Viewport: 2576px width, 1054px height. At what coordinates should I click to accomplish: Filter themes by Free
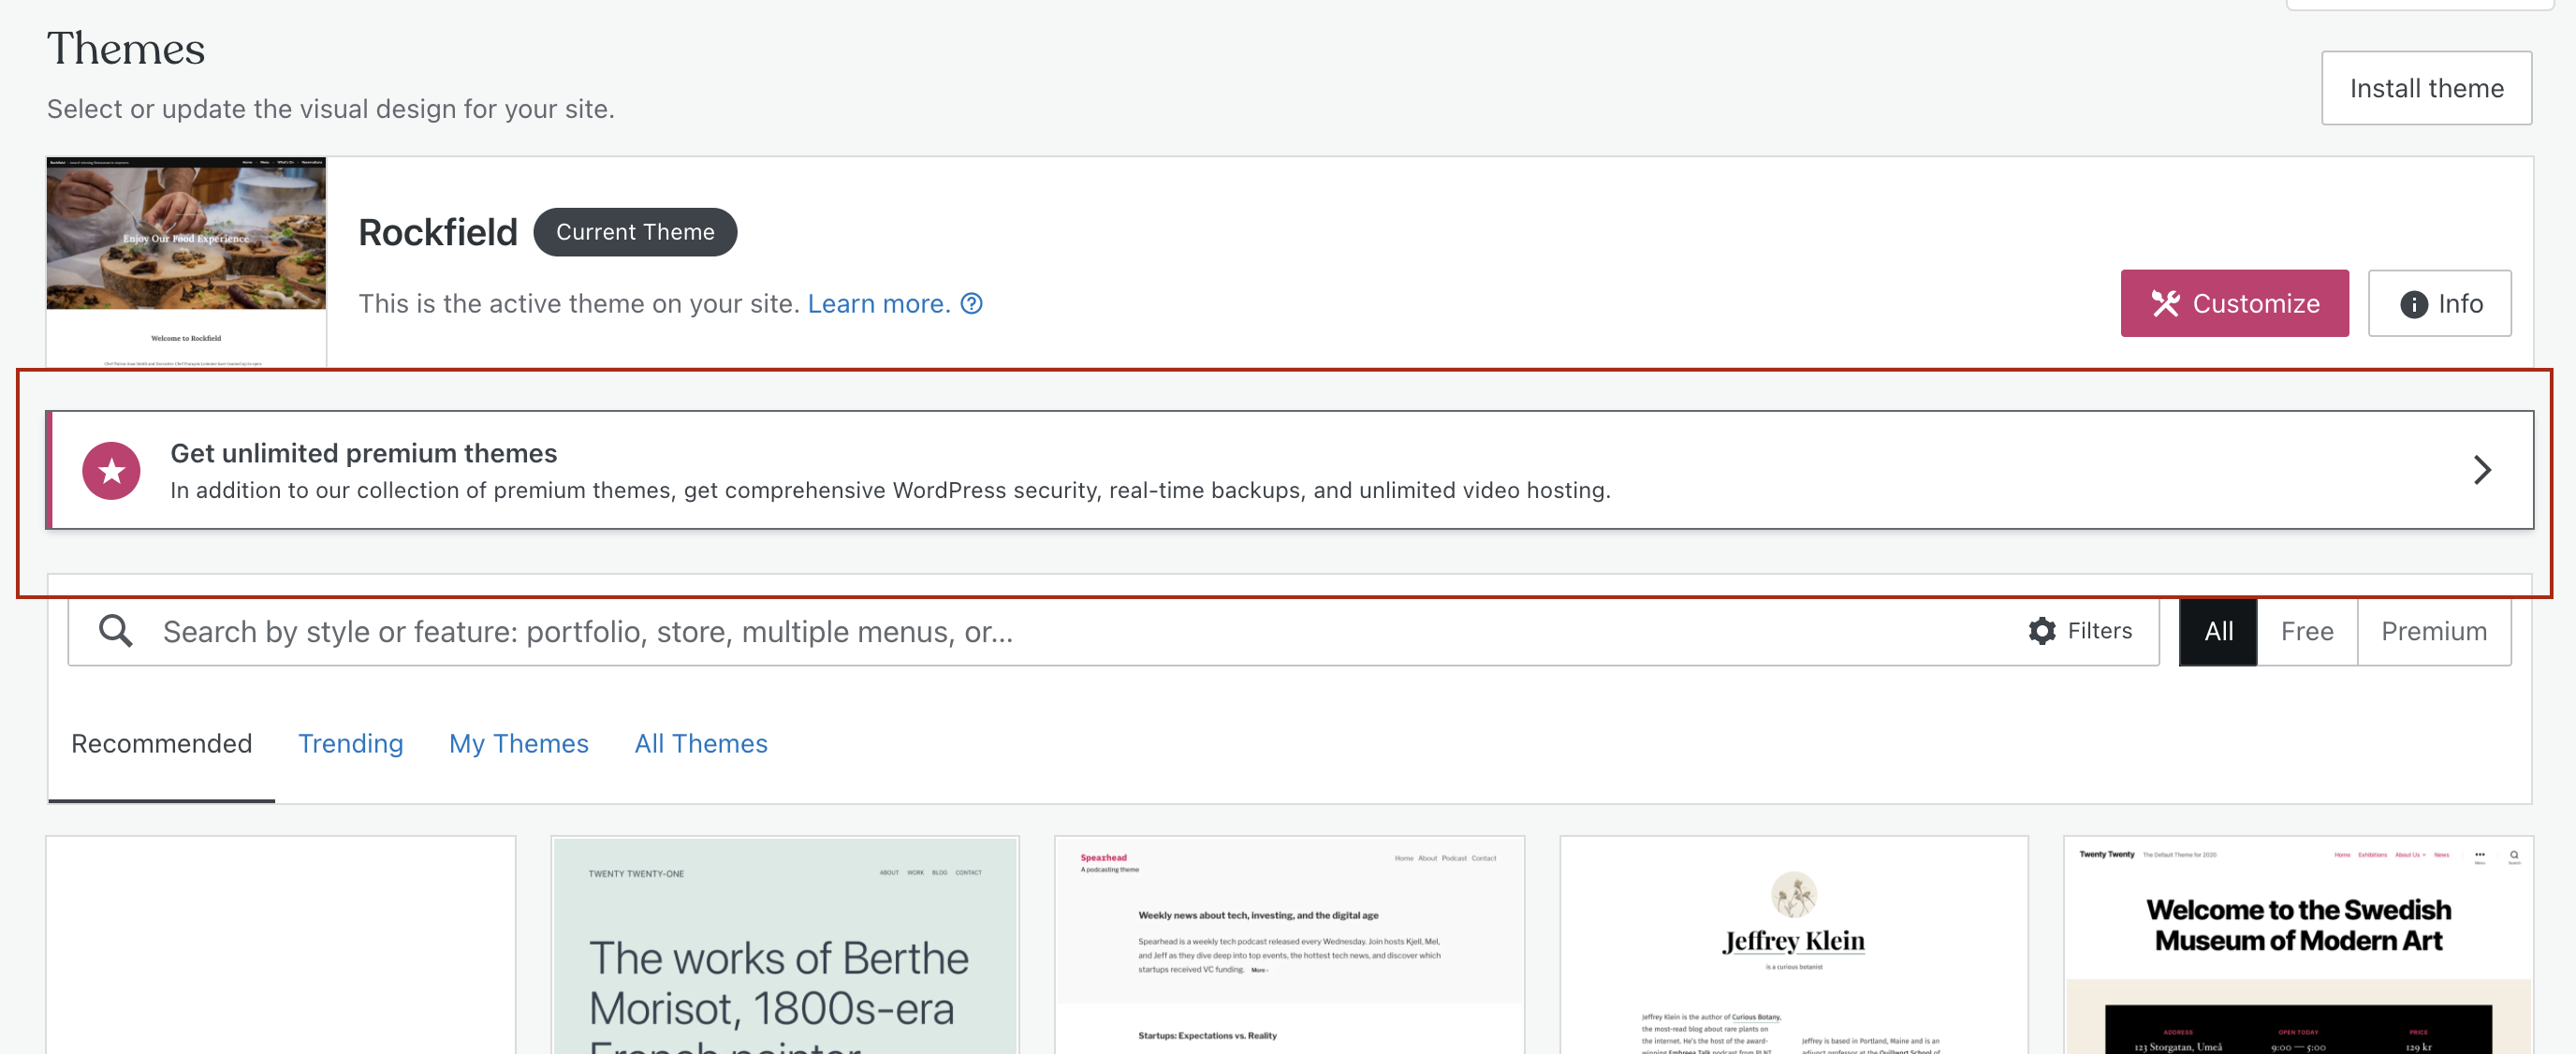tap(2307, 631)
